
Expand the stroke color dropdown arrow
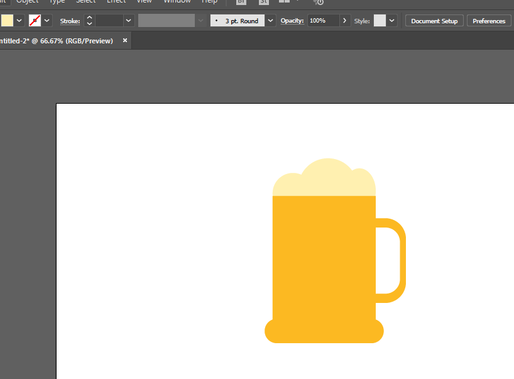click(47, 21)
